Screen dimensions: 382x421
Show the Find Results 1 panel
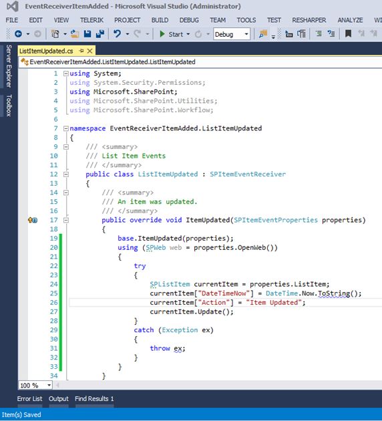point(94,399)
